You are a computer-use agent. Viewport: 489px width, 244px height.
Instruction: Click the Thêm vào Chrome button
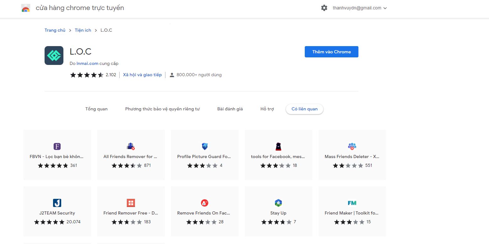tap(331, 52)
